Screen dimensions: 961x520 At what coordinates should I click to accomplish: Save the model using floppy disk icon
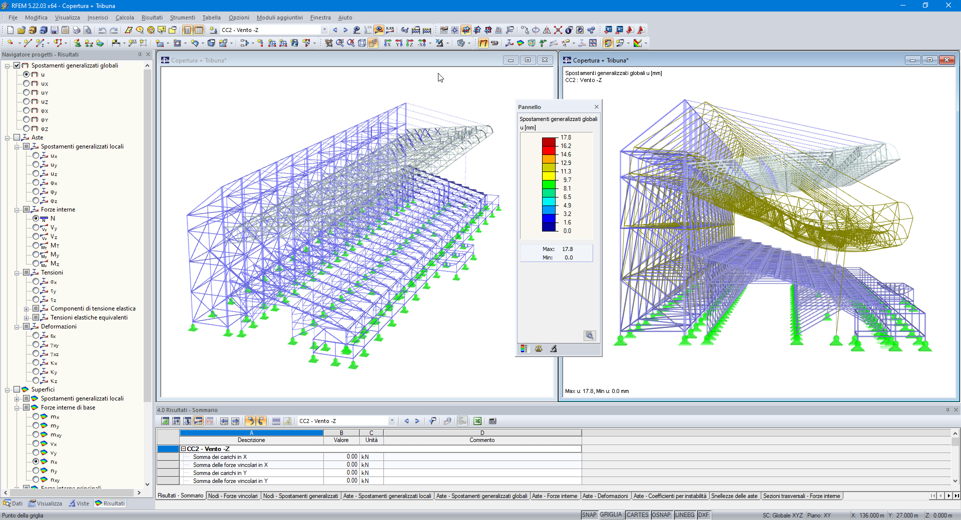(x=55, y=30)
